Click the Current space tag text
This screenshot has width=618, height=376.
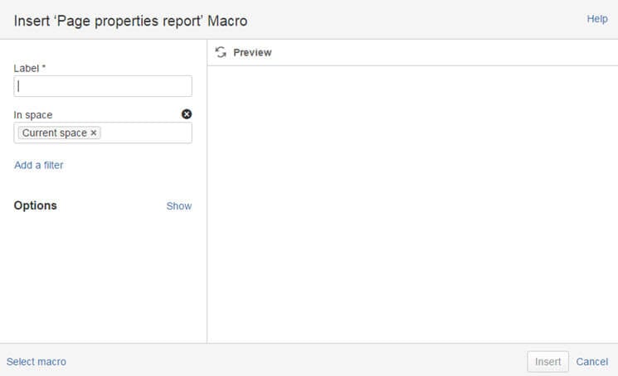[x=55, y=133]
